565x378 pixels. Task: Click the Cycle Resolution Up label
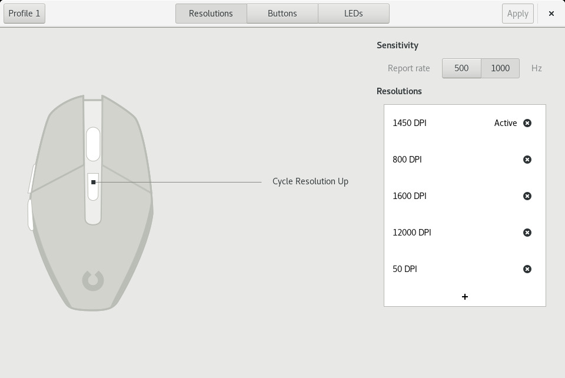pos(310,181)
